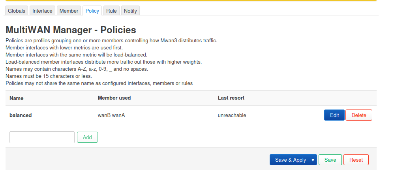Click the wanB wanA members cell

point(112,115)
